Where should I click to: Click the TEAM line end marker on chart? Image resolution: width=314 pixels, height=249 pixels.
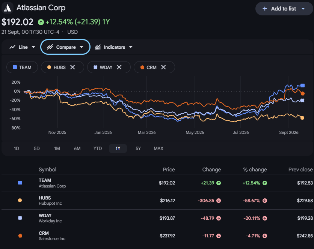pyautogui.click(x=302, y=85)
